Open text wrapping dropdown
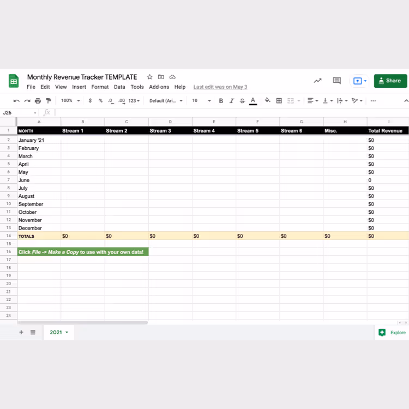This screenshot has height=409, width=409. [342, 101]
